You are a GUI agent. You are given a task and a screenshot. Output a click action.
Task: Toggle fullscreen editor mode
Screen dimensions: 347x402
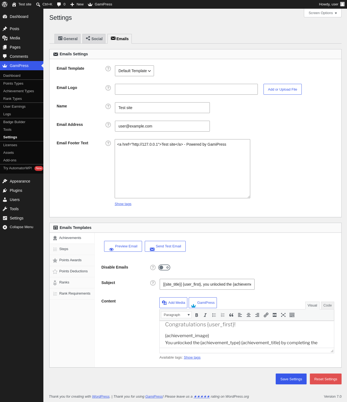(283, 315)
